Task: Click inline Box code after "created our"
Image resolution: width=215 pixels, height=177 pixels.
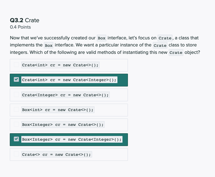Action: click(102, 38)
